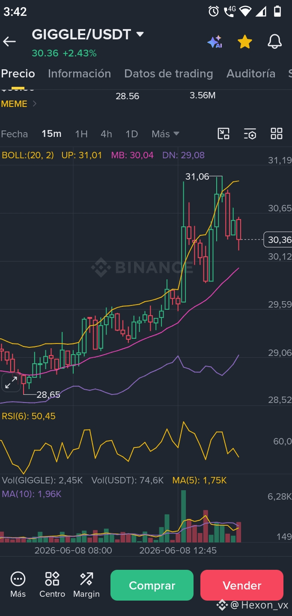Click the 3.56M volume value
Screen dimensions: 292x616
pos(203,96)
